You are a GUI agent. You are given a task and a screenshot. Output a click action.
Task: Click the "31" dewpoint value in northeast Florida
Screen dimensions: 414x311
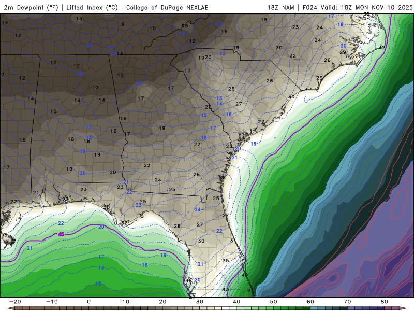point(233,241)
